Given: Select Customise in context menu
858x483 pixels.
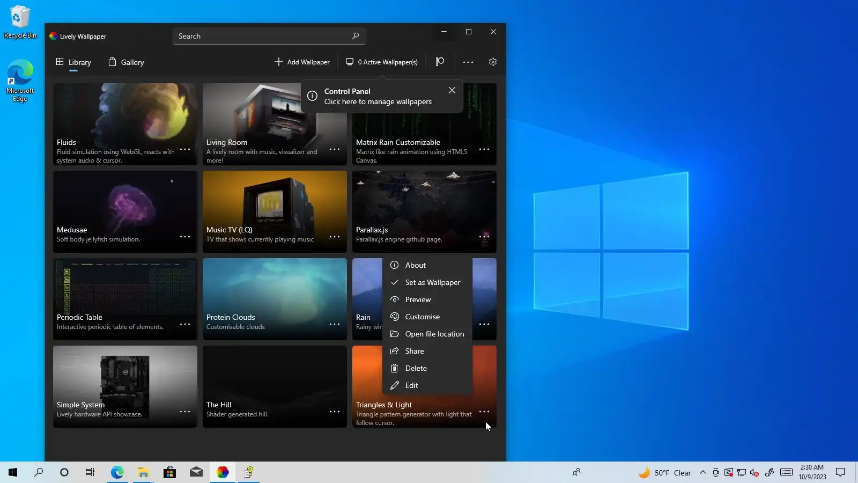Looking at the screenshot, I should 427,317.
